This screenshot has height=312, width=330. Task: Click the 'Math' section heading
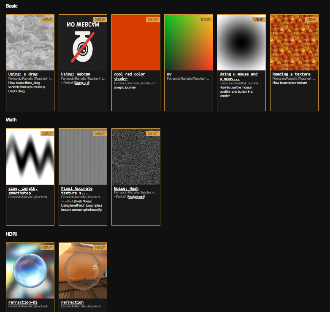tap(11, 120)
